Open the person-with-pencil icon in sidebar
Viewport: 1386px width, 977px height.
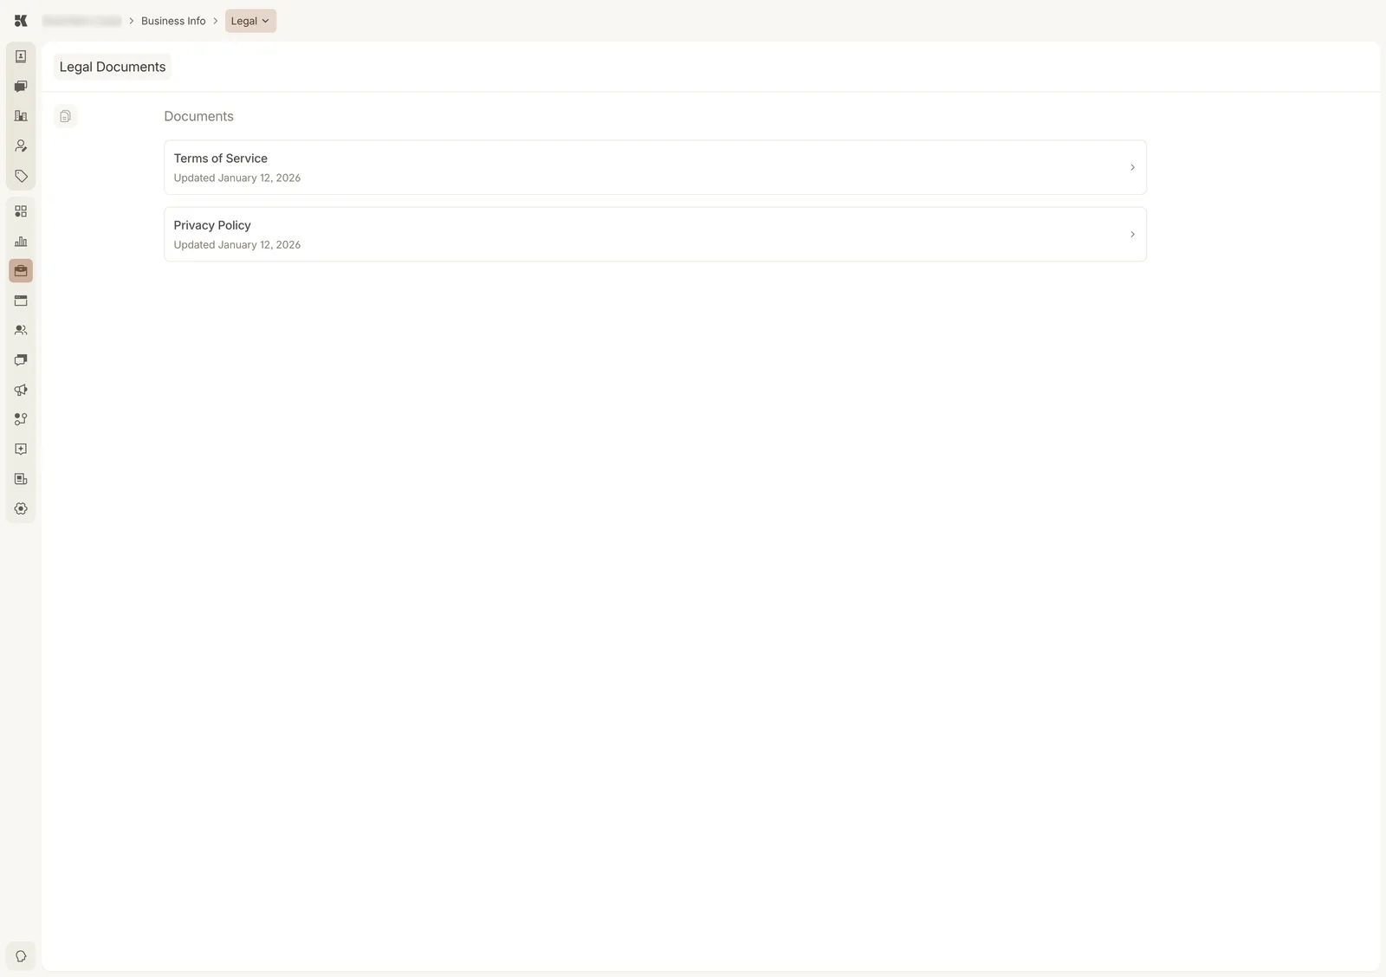click(21, 146)
